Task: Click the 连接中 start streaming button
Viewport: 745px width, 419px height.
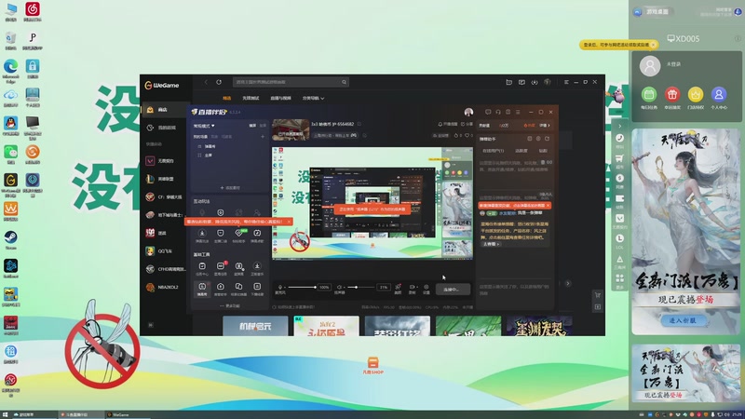Action: (453, 289)
